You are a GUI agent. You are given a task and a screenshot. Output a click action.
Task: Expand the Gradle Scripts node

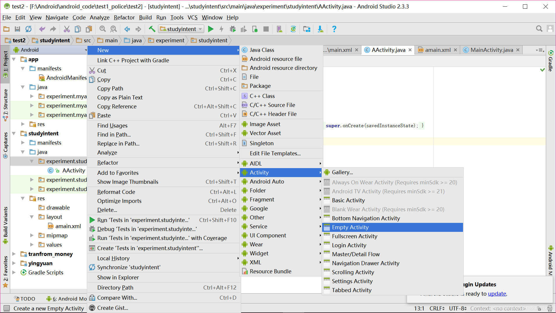[14, 273]
